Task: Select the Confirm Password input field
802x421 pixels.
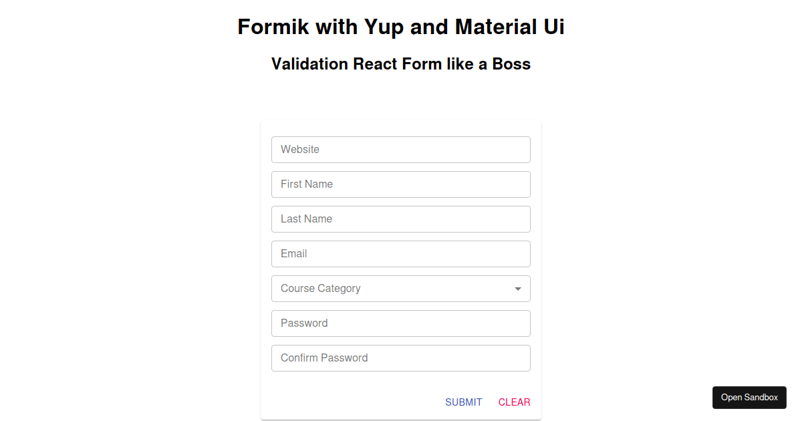Action: click(x=401, y=358)
